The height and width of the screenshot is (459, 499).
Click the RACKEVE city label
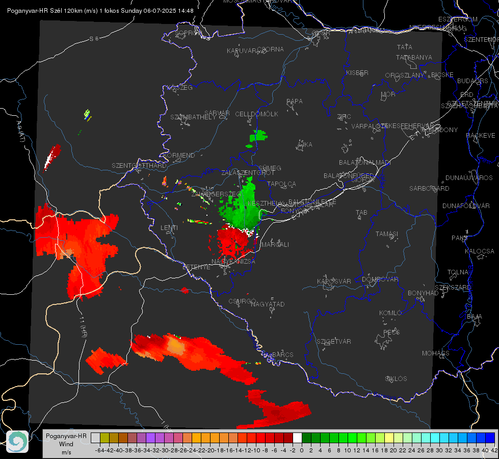(481, 135)
